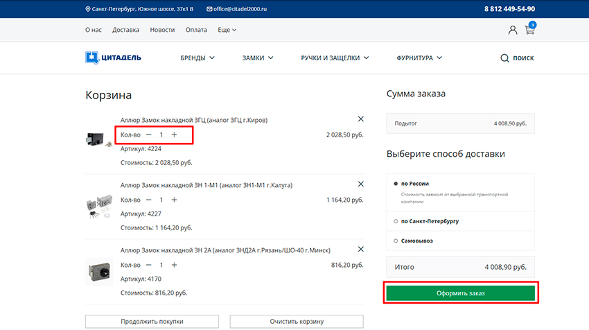Click Стоимость: 1 164,20 руб. text

(157, 228)
